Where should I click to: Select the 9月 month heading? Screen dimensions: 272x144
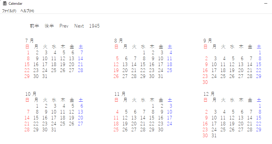point(208,41)
